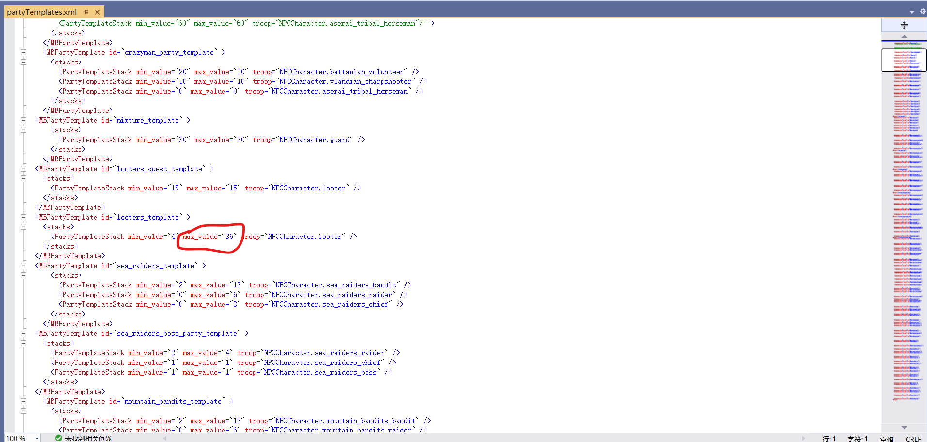Pin the partyTemplates.xml tab
927x442 pixels.
86,12
